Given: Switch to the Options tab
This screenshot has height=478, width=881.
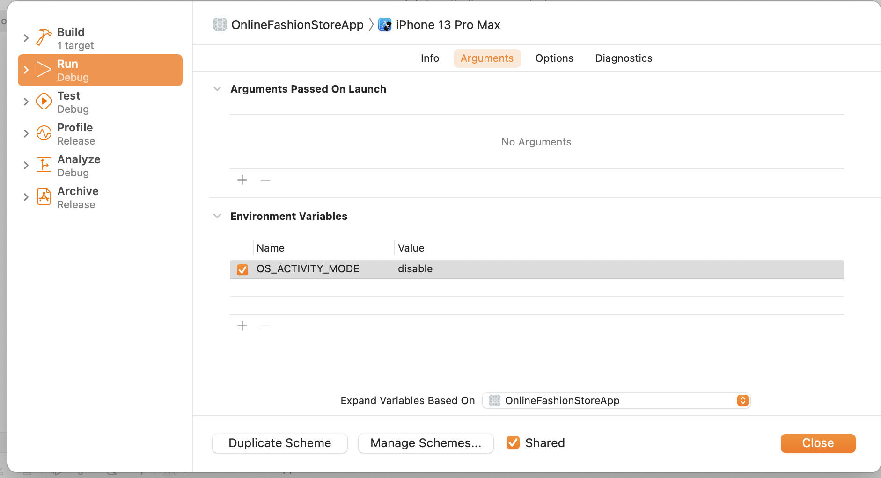Looking at the screenshot, I should (x=554, y=58).
